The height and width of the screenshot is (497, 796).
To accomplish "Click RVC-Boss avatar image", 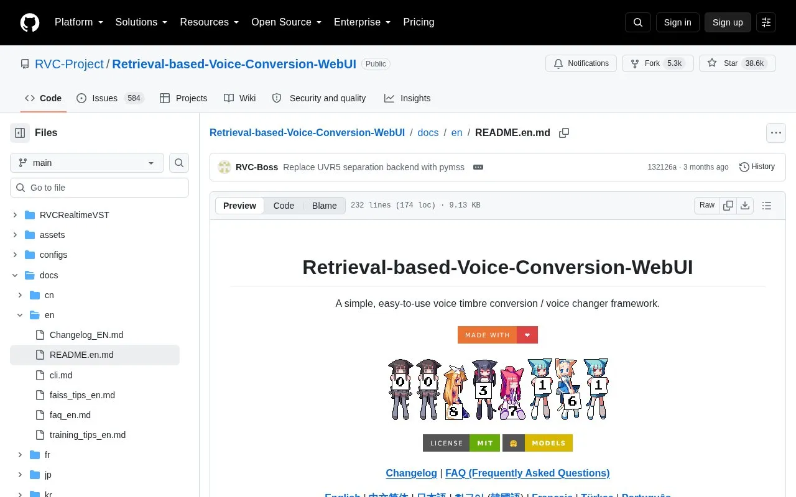I will pos(224,167).
